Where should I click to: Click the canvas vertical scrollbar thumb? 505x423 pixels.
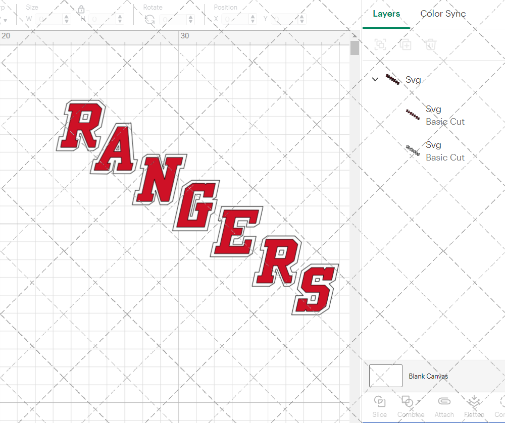355,48
